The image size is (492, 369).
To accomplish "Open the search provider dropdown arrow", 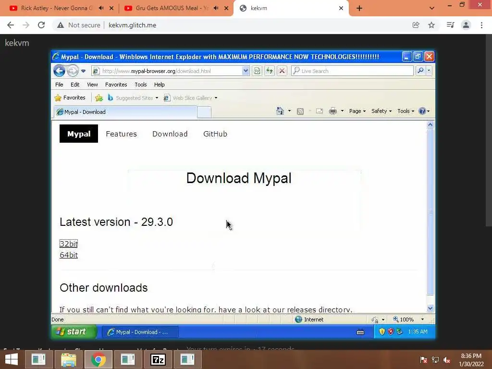I will click(429, 71).
